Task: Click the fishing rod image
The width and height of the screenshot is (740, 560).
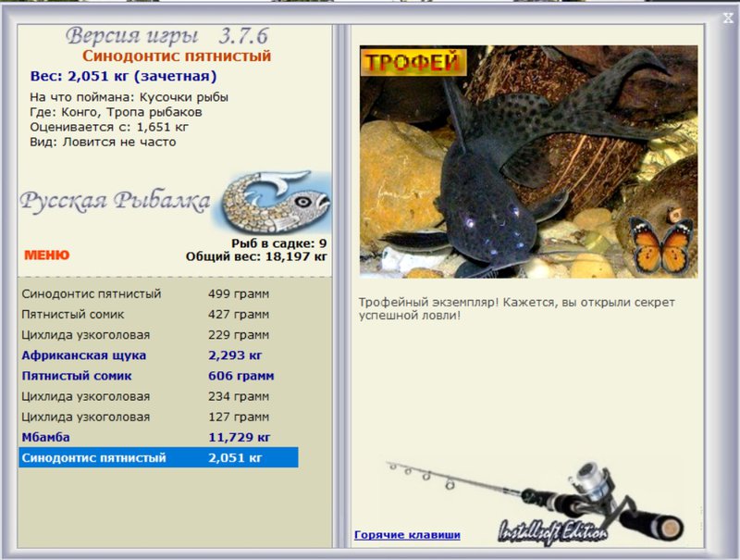Action: pyautogui.click(x=536, y=502)
